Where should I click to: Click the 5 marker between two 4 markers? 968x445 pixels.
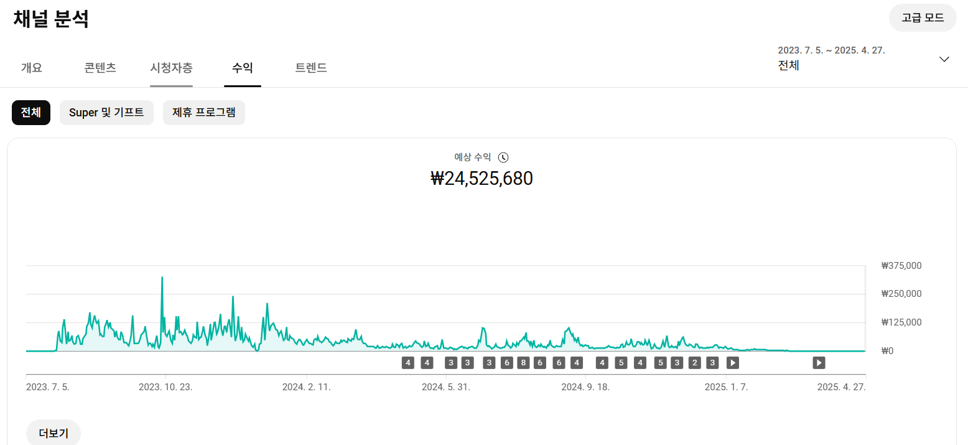pyautogui.click(x=620, y=363)
